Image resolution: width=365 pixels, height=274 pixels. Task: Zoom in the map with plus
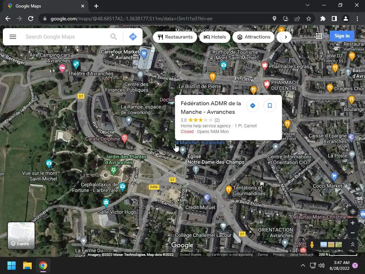coord(353,223)
